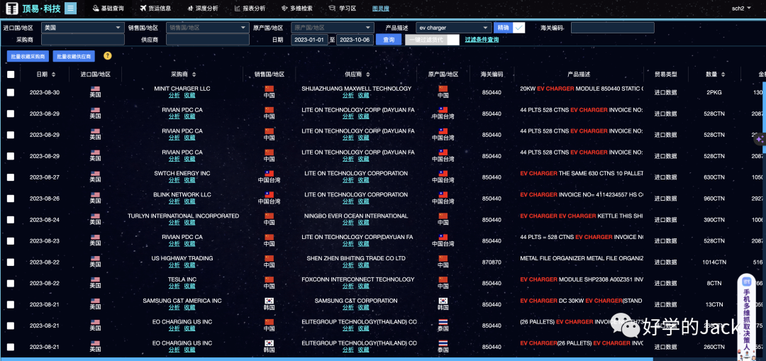Screen dimensions: 766x361
Task: Toggle the hamburger sidebar menu button
Action: 71,9
